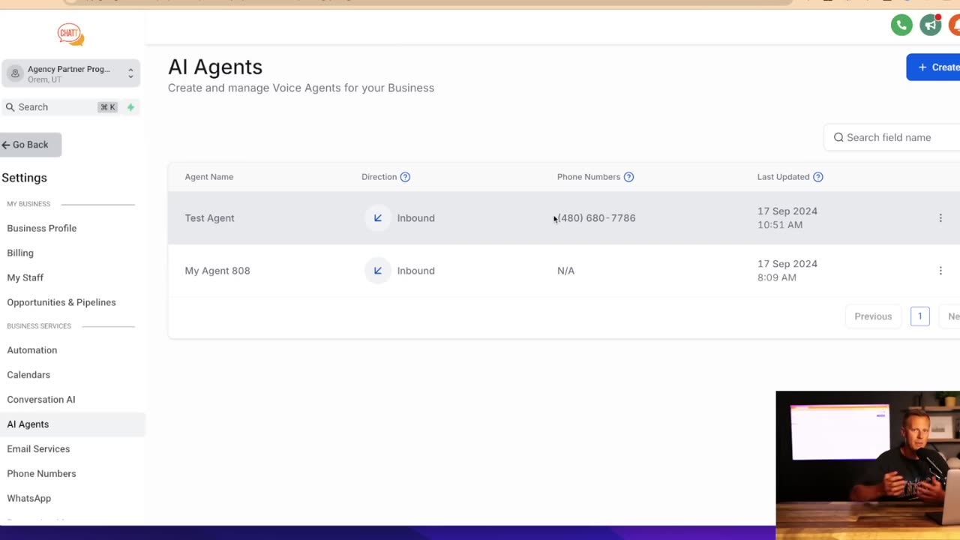Click the phone number (480) 680-7786

click(x=596, y=218)
